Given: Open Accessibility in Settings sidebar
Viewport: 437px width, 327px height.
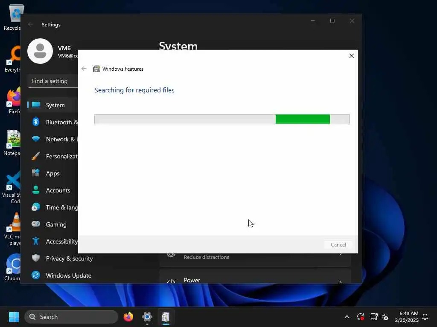Looking at the screenshot, I should (x=53, y=241).
